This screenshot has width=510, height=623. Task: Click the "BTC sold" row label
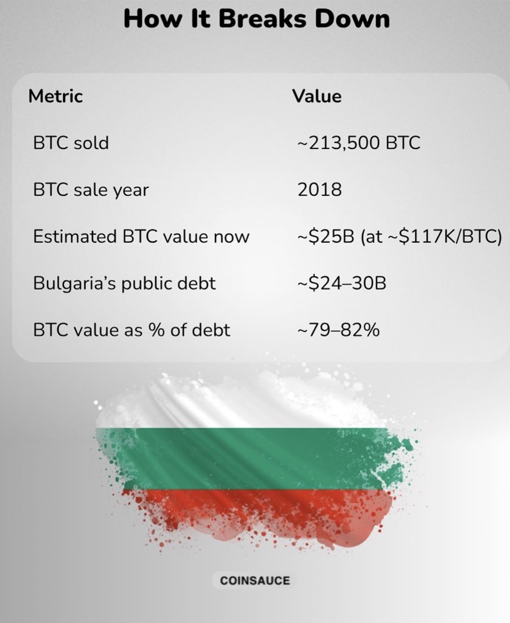click(x=71, y=144)
